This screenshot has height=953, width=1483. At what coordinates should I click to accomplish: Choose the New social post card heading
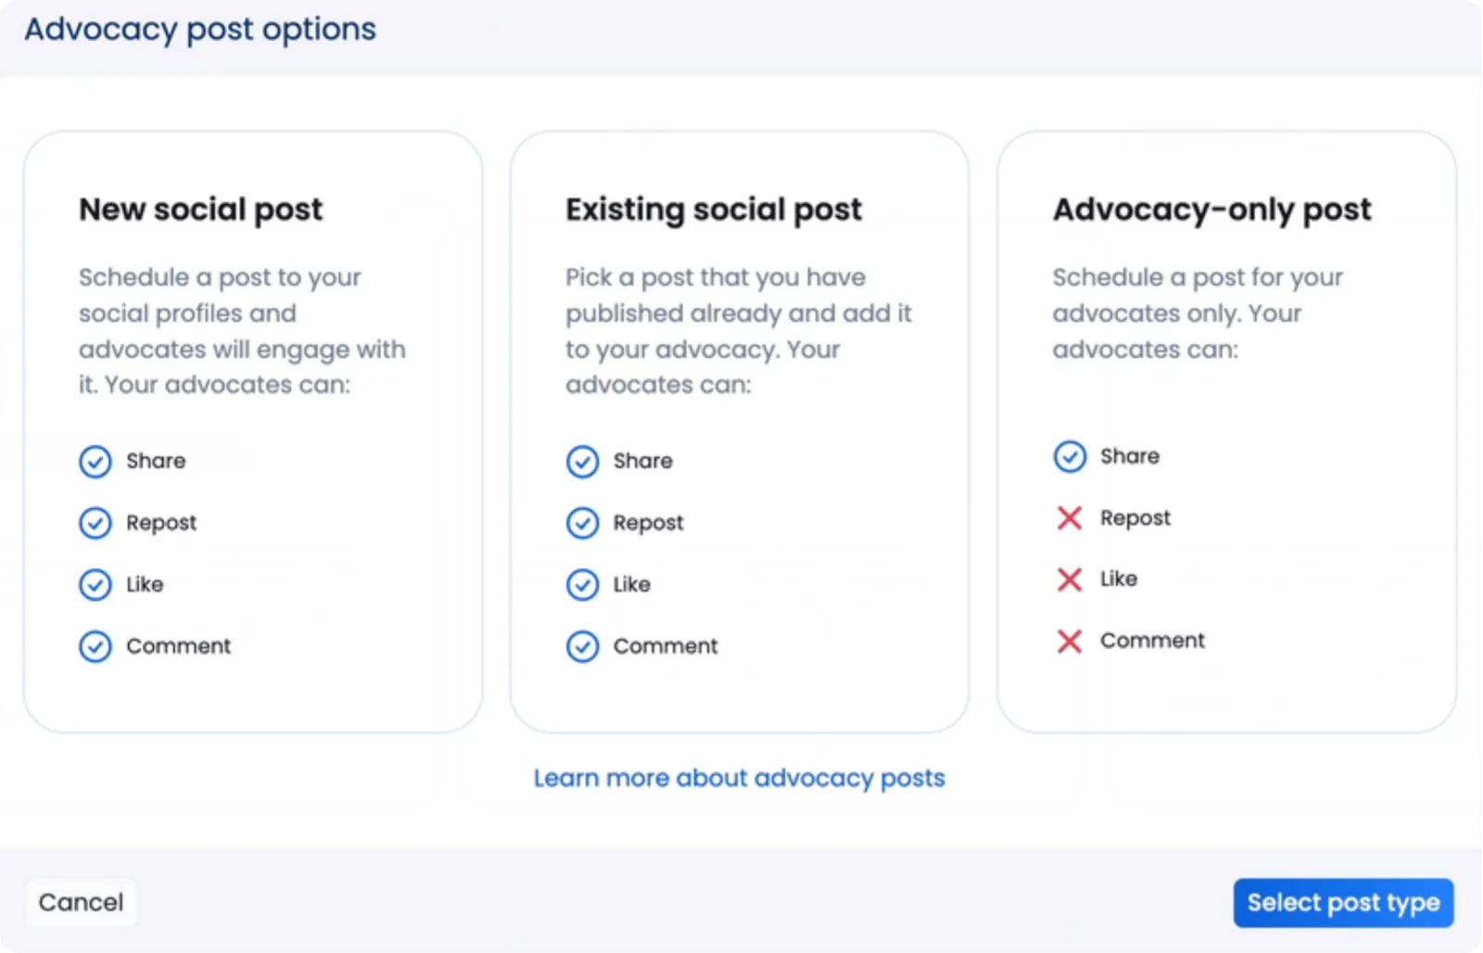[x=201, y=210]
